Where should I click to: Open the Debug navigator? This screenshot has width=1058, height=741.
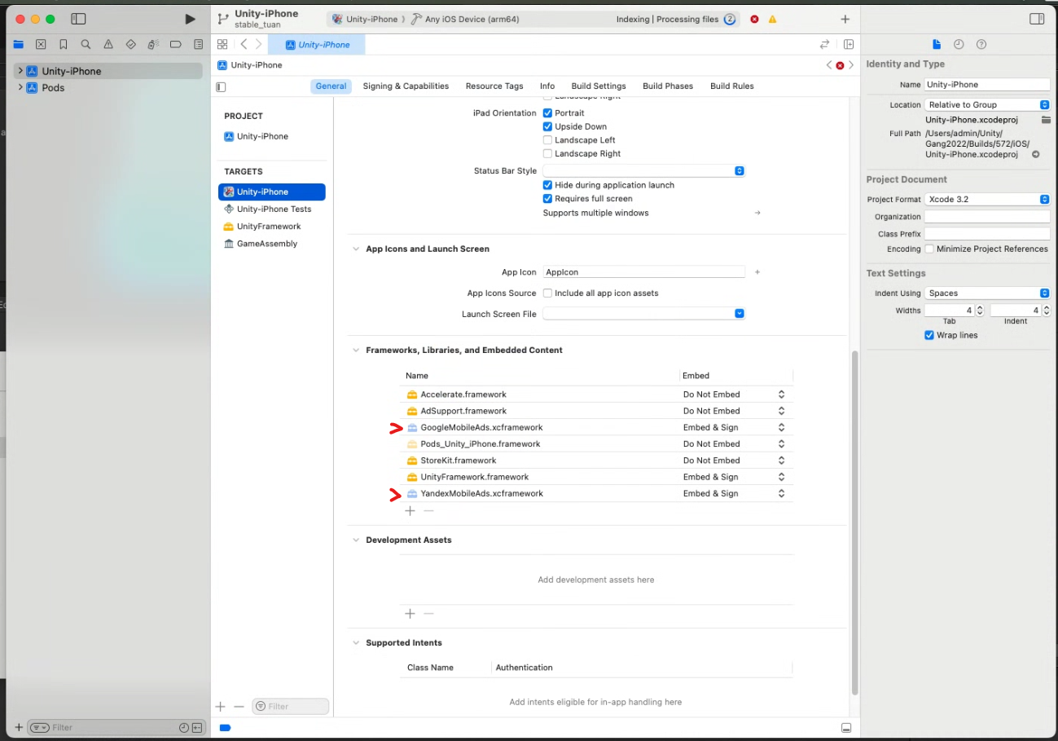(x=153, y=45)
